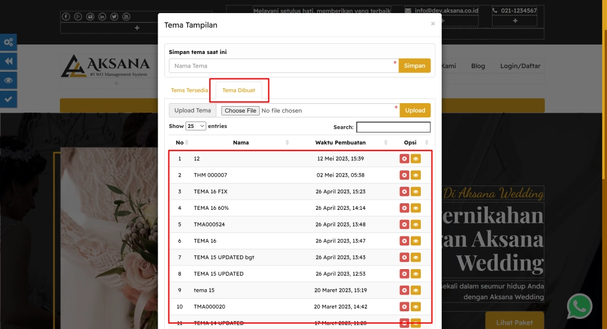Delete the theme named 12
Screen dimensions: 607x329
pyautogui.click(x=404, y=159)
